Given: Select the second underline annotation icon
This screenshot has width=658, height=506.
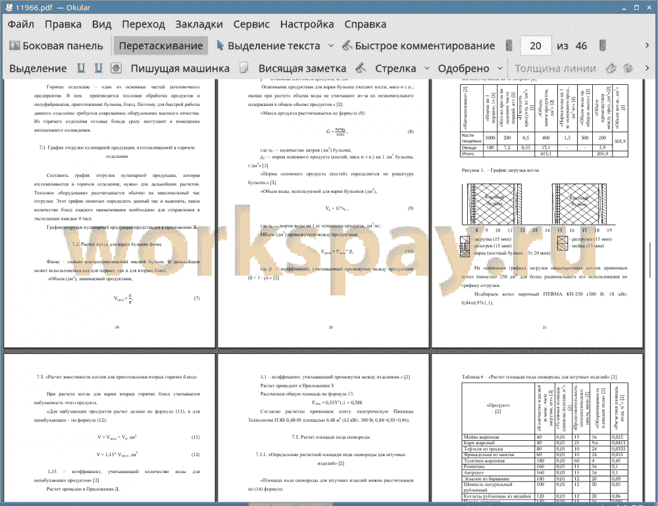Looking at the screenshot, I should (99, 68).
